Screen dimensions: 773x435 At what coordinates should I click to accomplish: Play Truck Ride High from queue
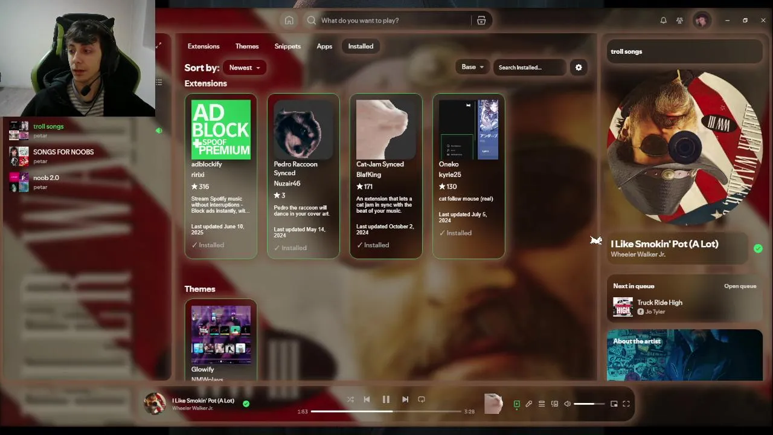click(x=685, y=307)
